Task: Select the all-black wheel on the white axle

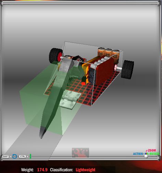Action: (x=127, y=69)
